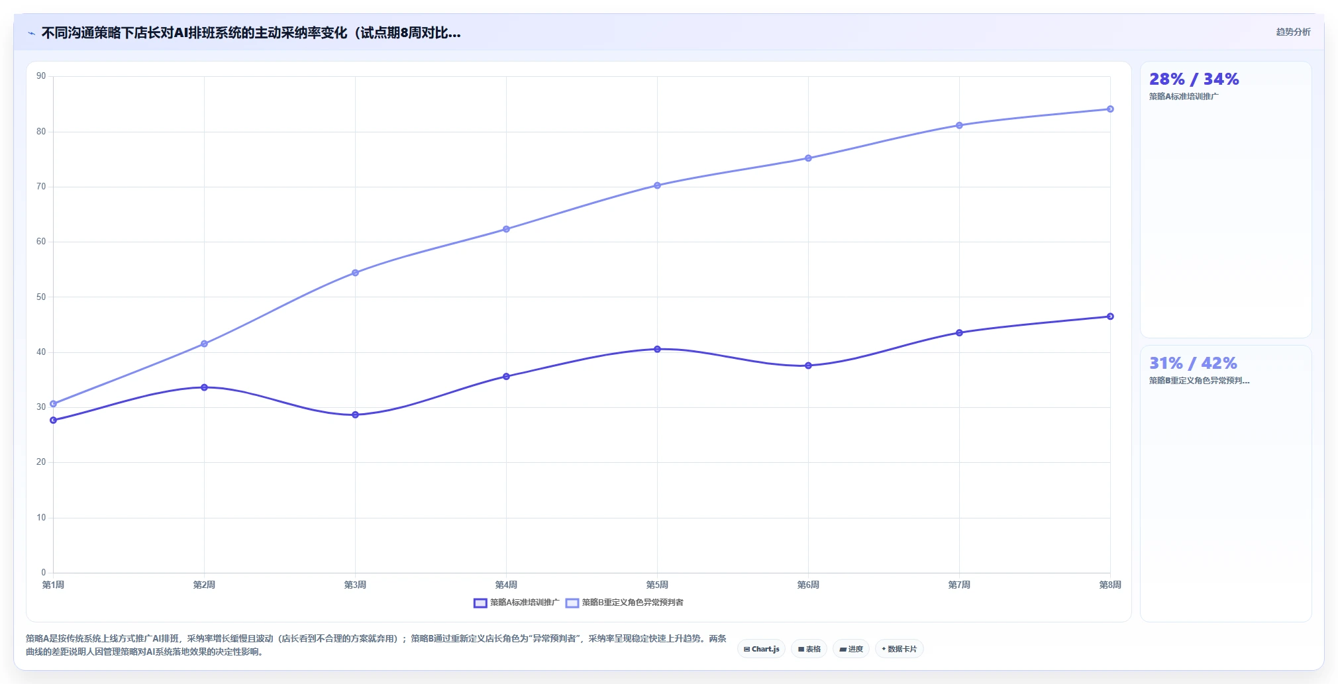The image size is (1338, 684).
Task: Select the strategy A point at 第6周
Action: [x=808, y=366]
